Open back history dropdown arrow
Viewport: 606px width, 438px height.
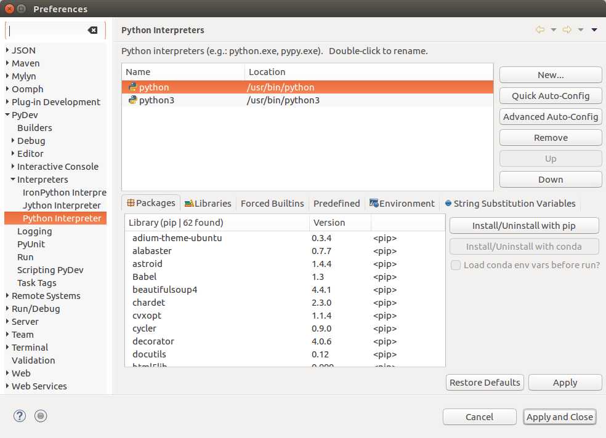click(x=554, y=30)
